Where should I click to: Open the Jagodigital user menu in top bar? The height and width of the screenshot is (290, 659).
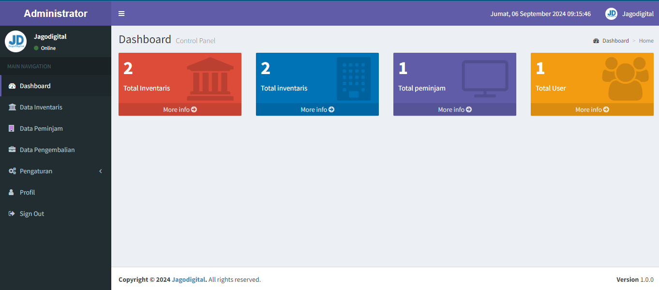tap(629, 14)
